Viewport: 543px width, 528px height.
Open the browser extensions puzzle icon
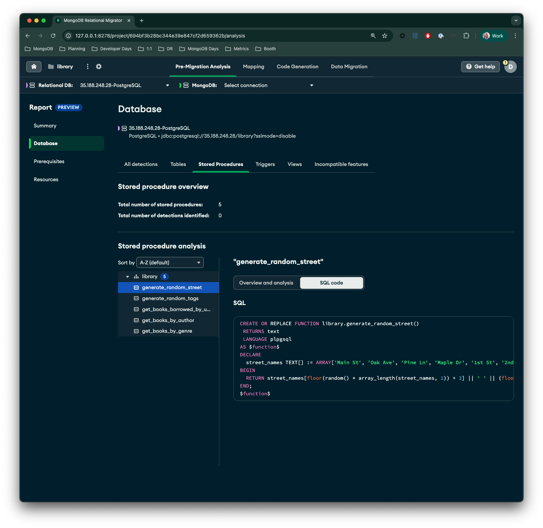(466, 36)
